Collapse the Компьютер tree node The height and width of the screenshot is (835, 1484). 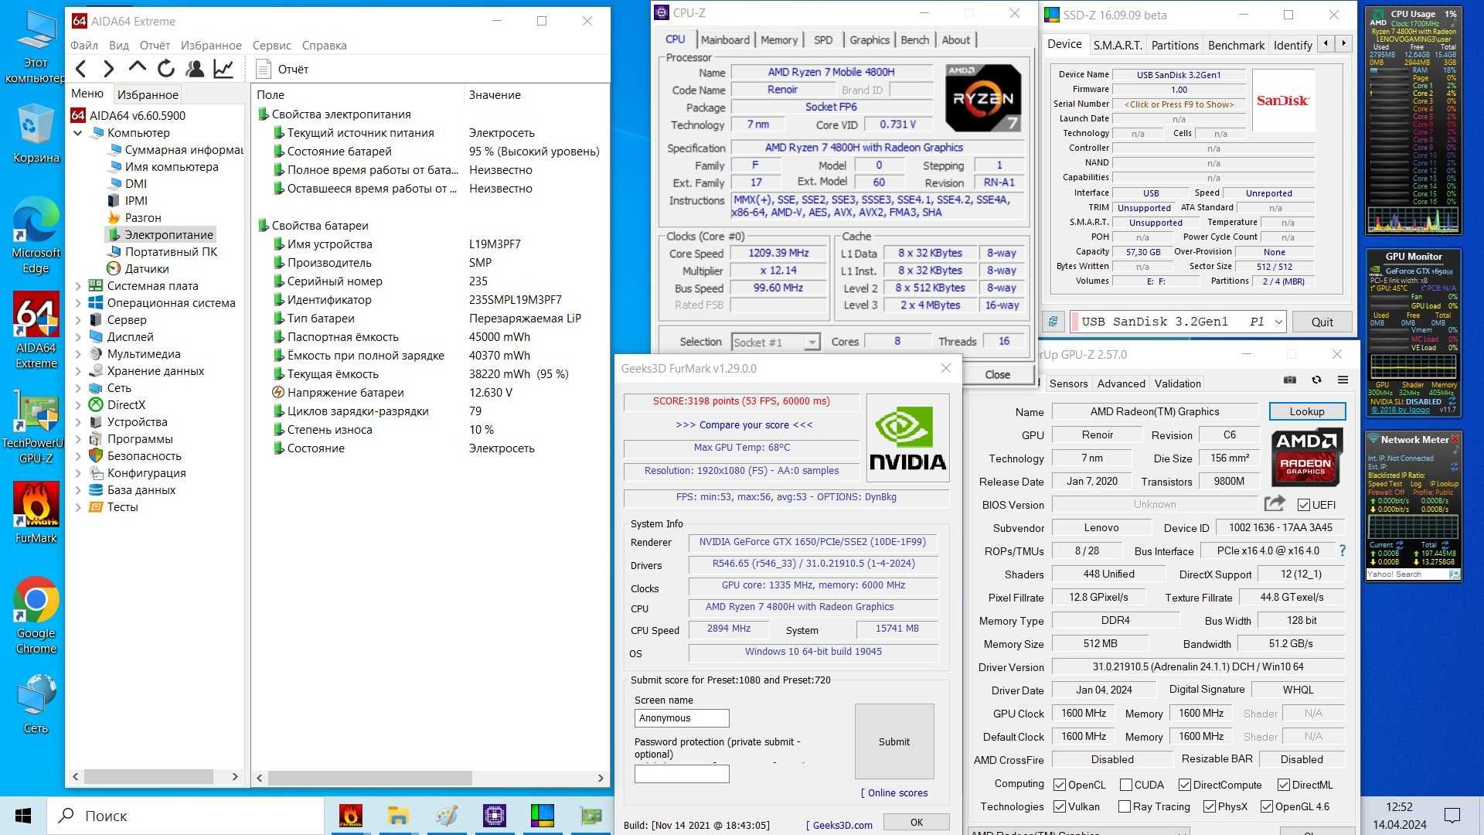click(x=78, y=133)
